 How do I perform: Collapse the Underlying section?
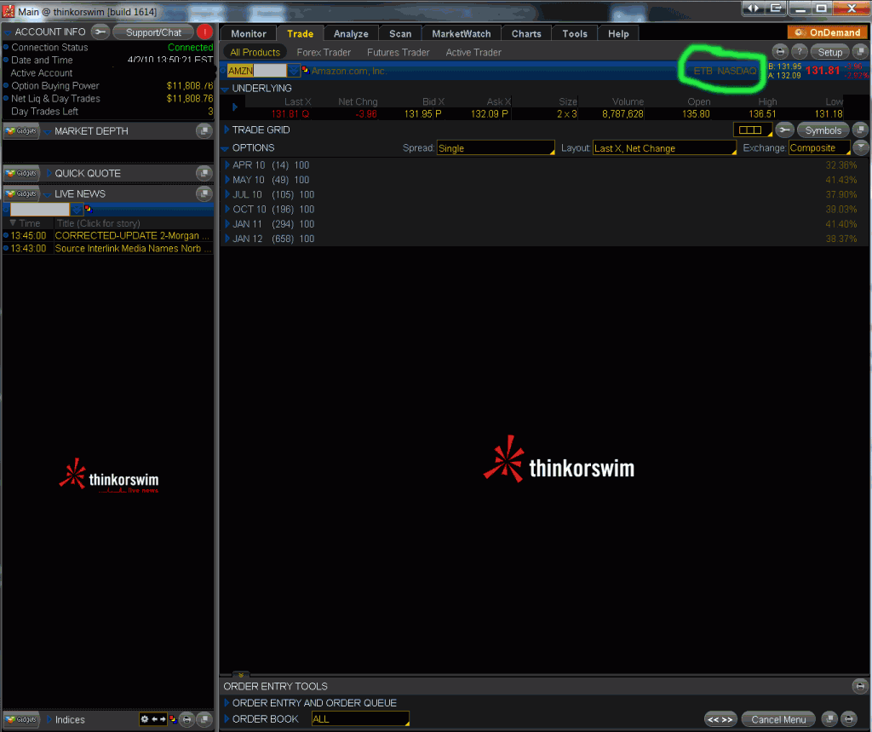pos(226,89)
